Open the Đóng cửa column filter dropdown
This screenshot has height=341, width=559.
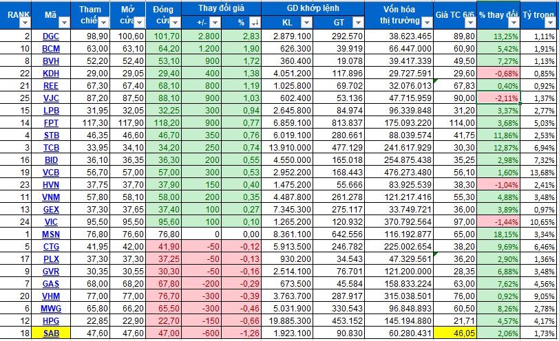(175, 23)
